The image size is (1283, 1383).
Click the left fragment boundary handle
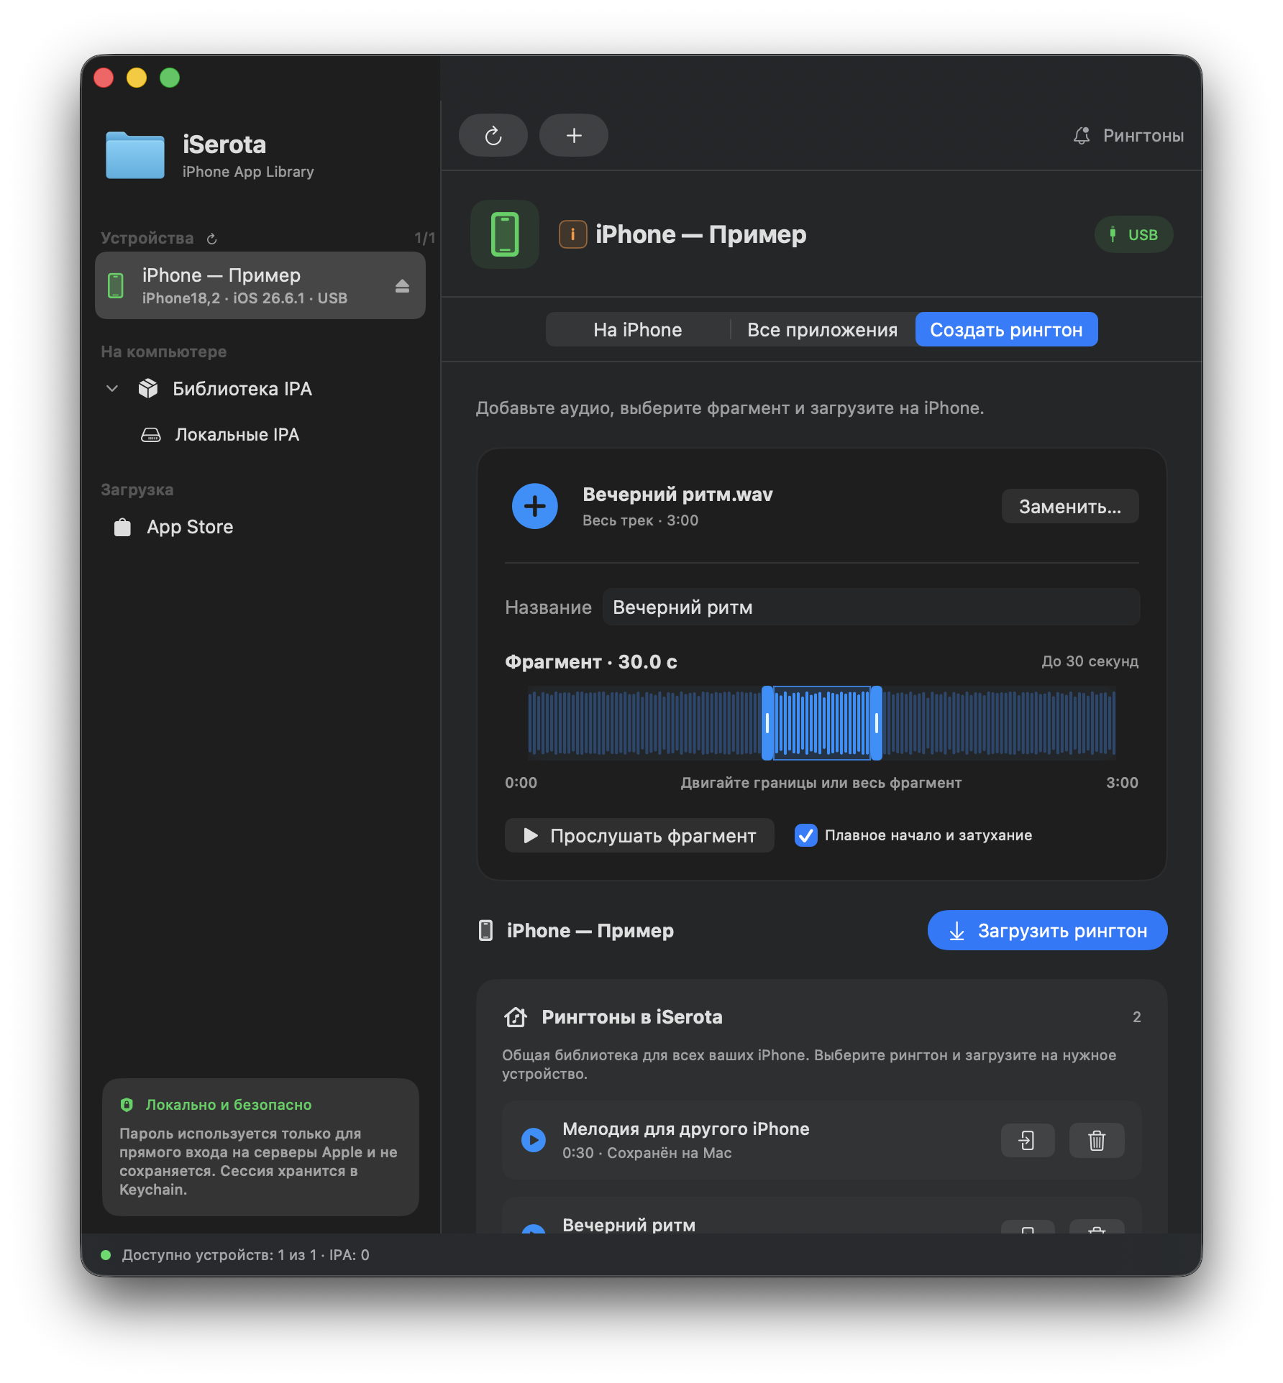[767, 723]
